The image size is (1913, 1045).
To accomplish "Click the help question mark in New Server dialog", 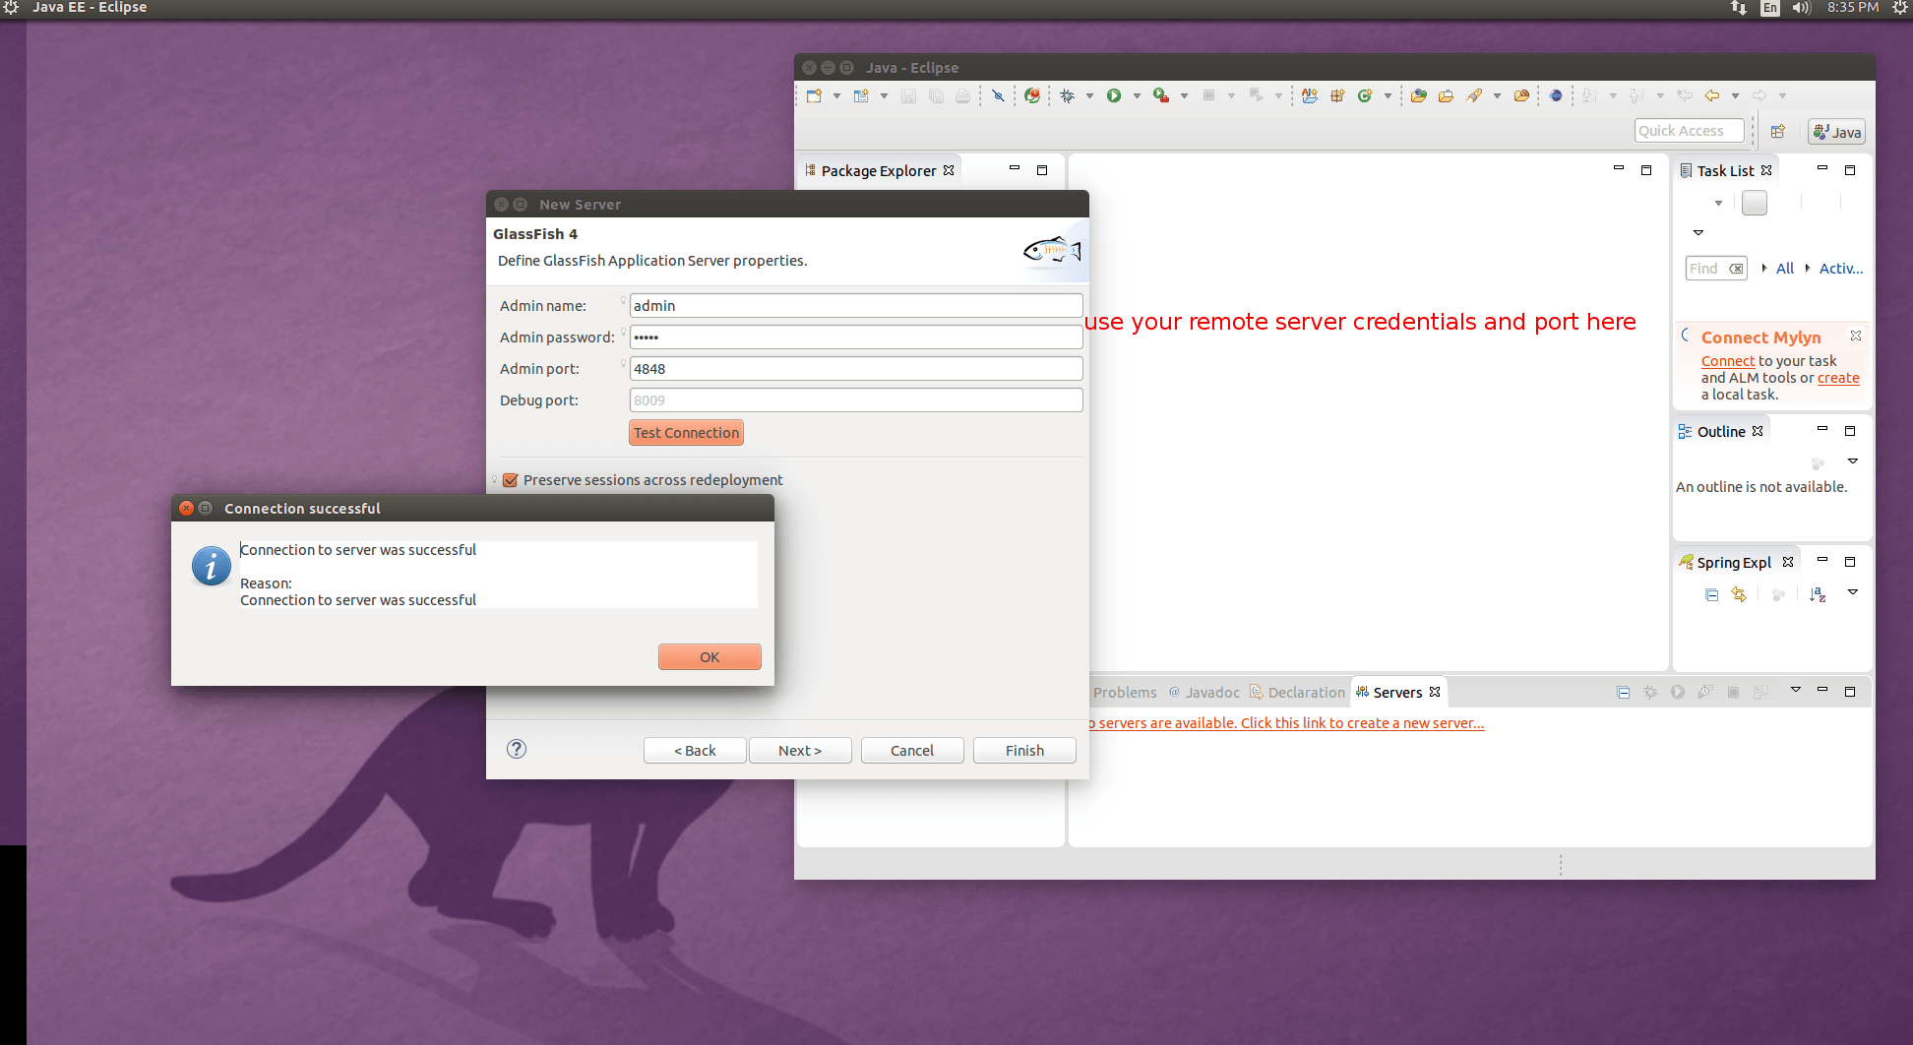I will click(x=517, y=749).
